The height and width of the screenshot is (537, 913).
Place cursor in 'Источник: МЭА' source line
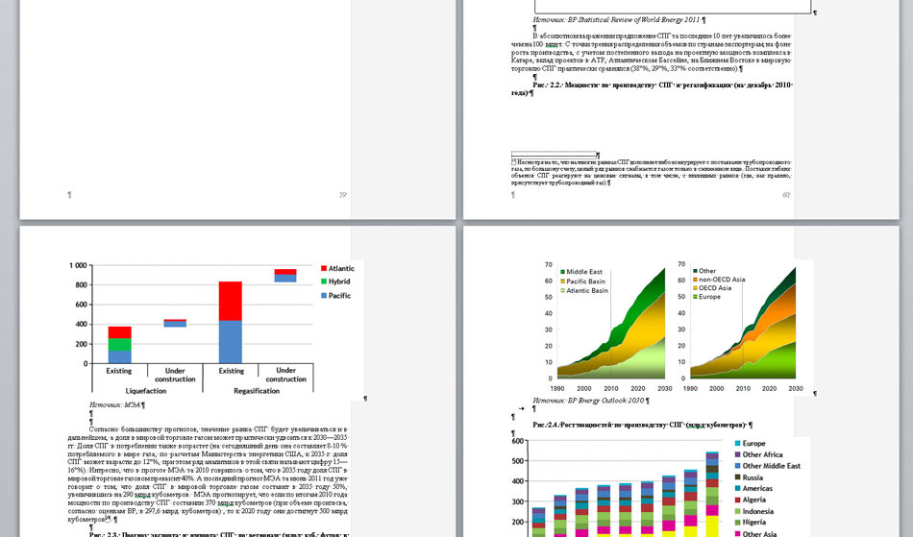pos(115,406)
